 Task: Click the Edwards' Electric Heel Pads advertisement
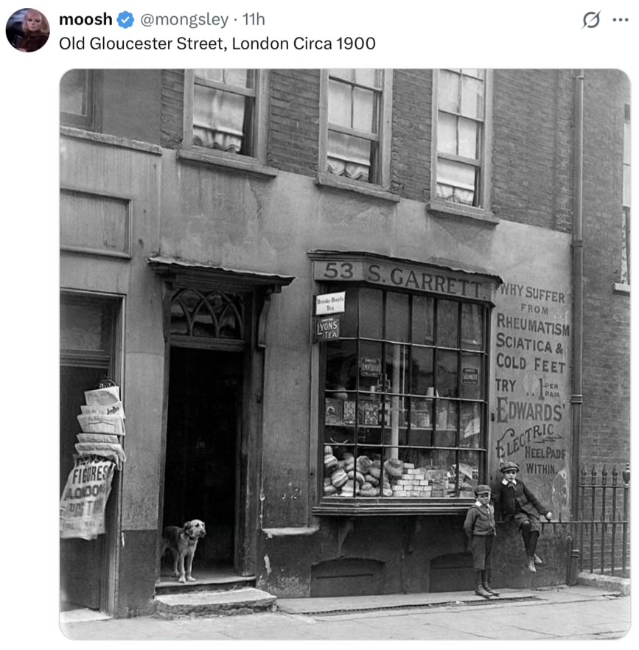(x=531, y=436)
